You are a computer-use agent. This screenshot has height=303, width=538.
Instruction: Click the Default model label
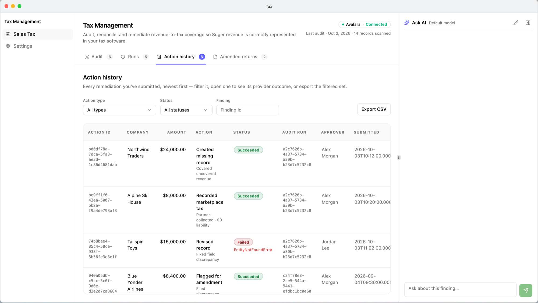click(442, 23)
